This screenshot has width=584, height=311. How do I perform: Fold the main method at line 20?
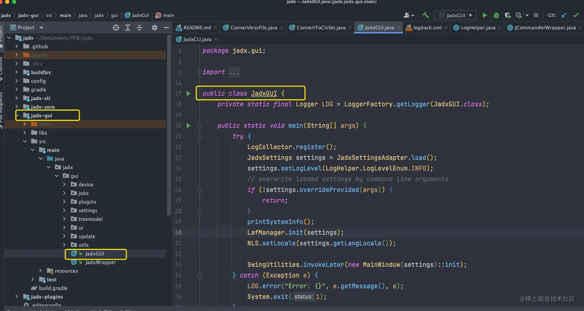pos(199,126)
